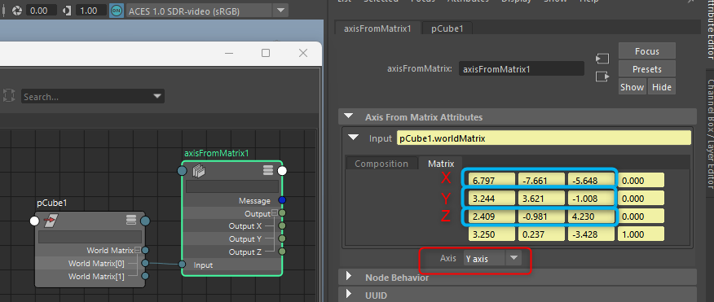Close the Node Editor window
The width and height of the screenshot is (714, 302).
click(x=303, y=53)
